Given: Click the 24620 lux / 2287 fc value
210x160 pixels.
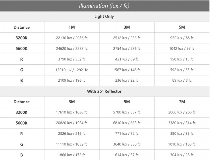Looking at the screenshot, I should point(72,49).
